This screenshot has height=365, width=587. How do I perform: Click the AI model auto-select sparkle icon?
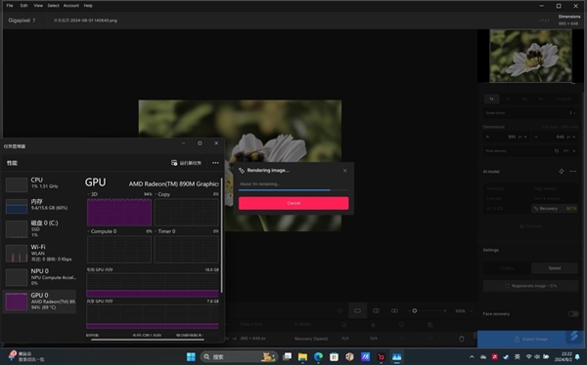pyautogui.click(x=562, y=172)
